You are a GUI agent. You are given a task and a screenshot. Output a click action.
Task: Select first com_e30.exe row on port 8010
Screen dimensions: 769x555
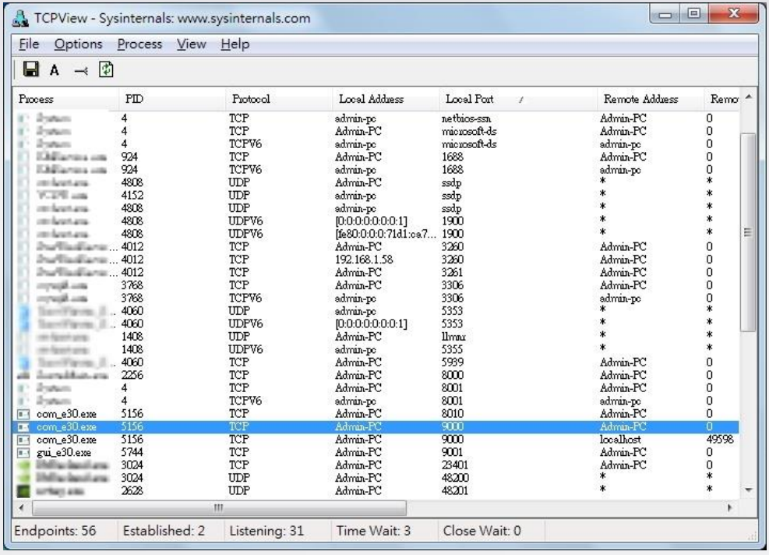point(376,414)
